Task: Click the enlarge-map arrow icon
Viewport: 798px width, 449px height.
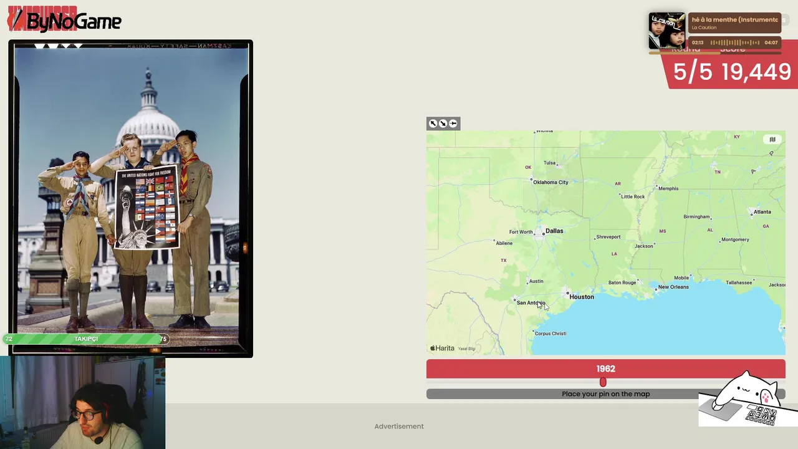Action: [x=433, y=123]
